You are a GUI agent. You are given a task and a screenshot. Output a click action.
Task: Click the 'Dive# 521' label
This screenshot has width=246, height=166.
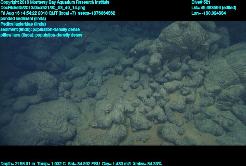click(x=201, y=2)
